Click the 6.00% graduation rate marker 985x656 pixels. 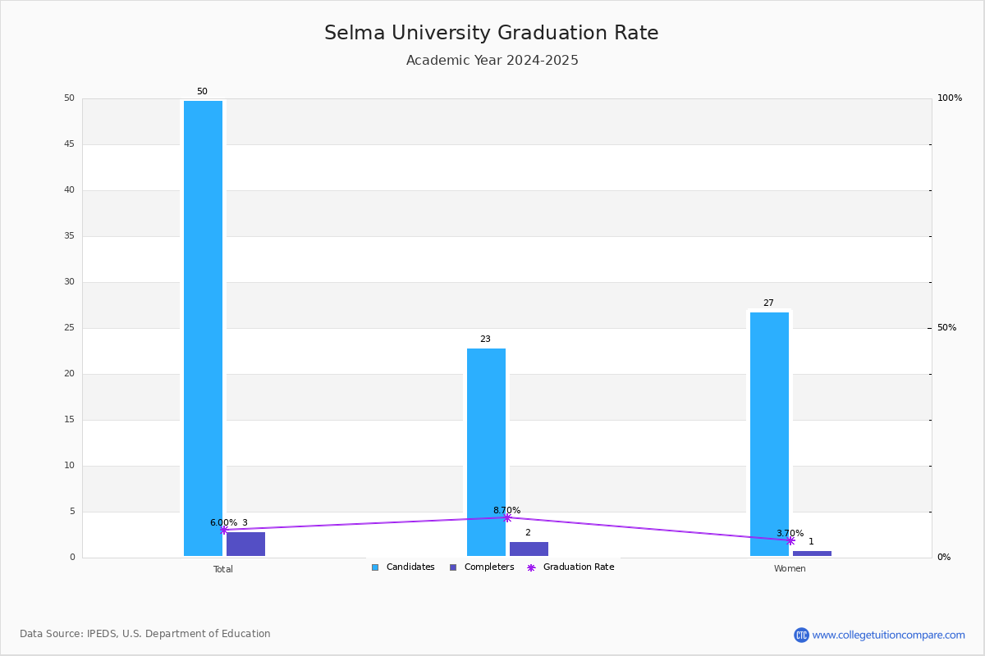tap(223, 530)
